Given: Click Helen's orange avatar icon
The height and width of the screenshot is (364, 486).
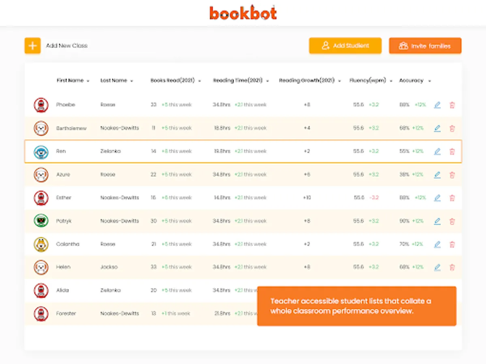Looking at the screenshot, I should point(41,267).
